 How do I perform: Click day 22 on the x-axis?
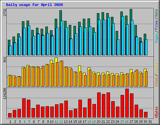(108, 122)
